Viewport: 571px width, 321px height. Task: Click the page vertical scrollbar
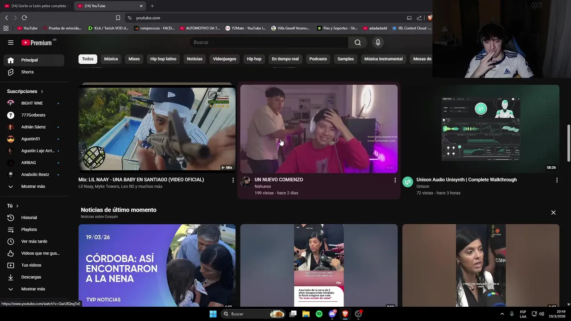[x=568, y=143]
